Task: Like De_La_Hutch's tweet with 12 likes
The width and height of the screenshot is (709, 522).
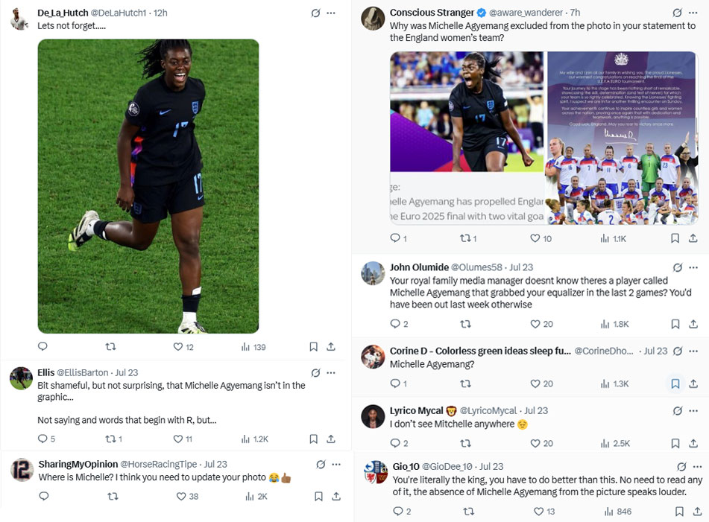Action: coord(178,347)
